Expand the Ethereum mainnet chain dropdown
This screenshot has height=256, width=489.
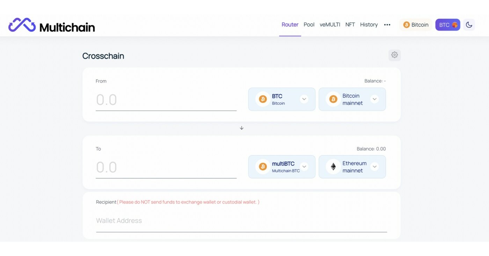click(x=374, y=167)
